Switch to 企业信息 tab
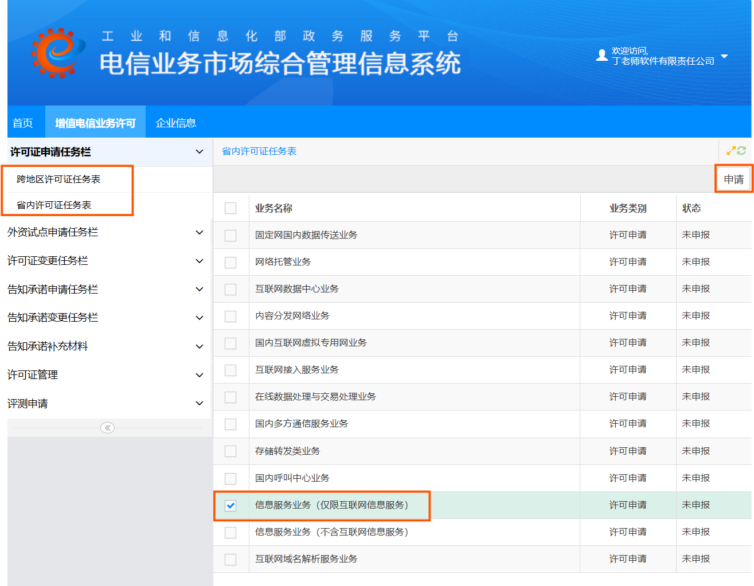 [x=176, y=123]
